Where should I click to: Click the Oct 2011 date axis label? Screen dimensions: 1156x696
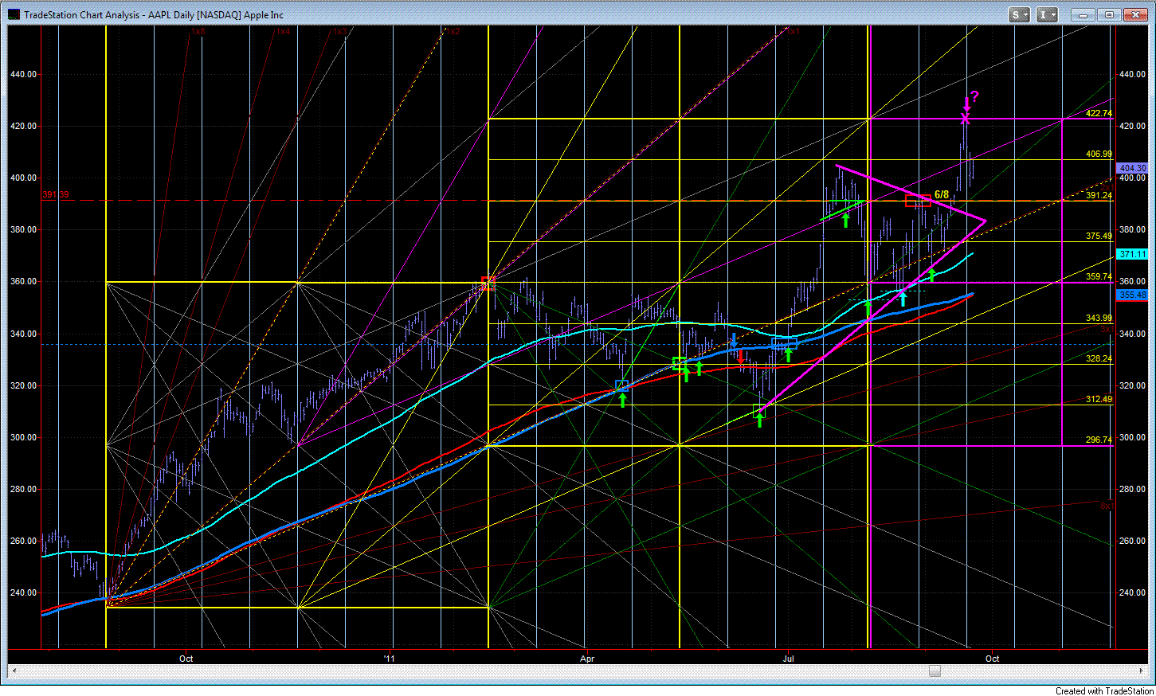(x=992, y=659)
